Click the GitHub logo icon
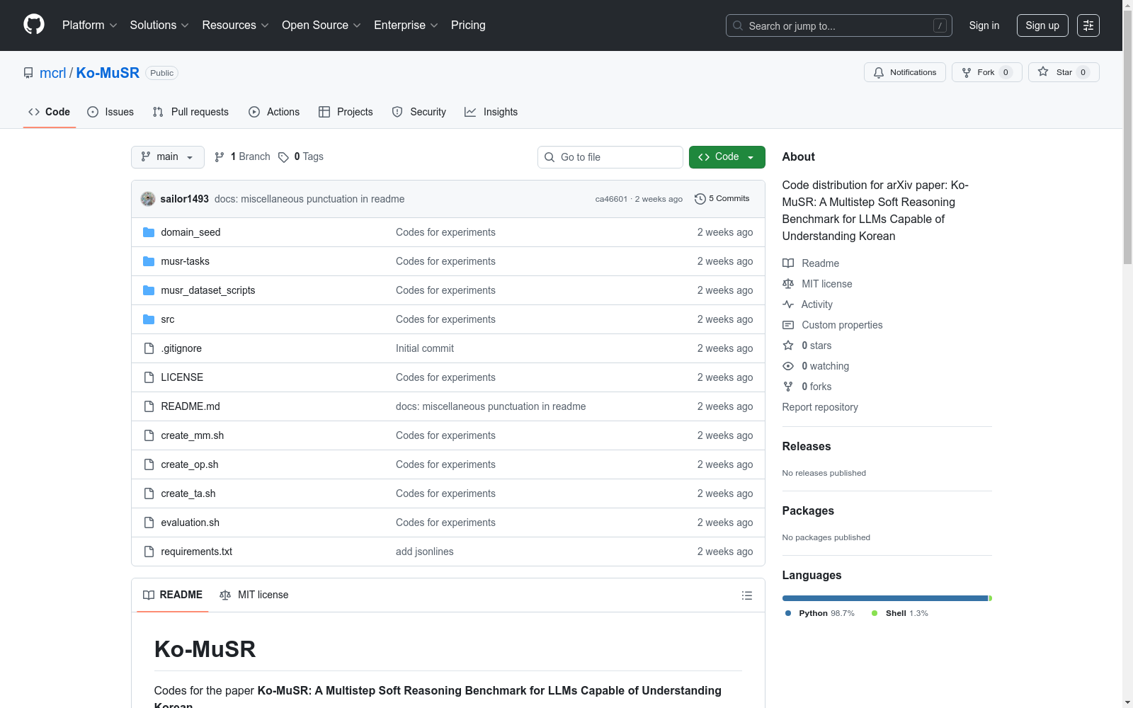This screenshot has height=708, width=1133. point(34,25)
